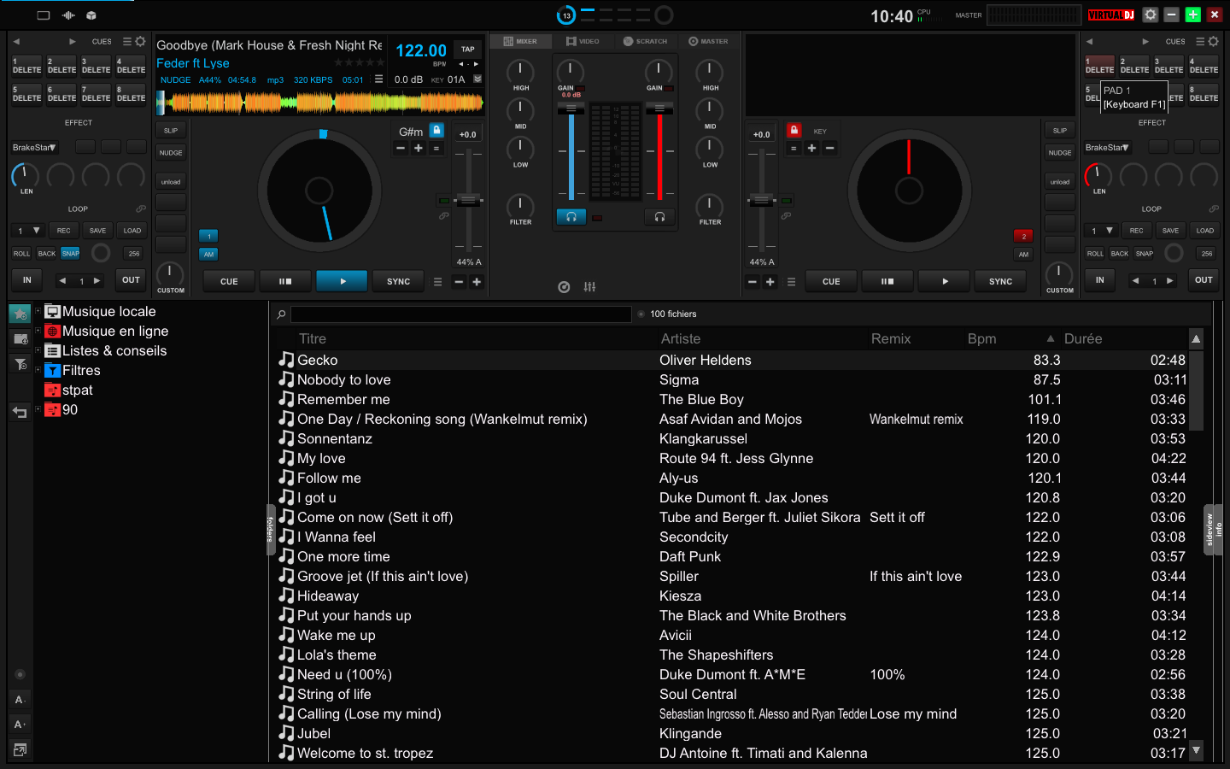The height and width of the screenshot is (769, 1230).
Task: Click the cube icon in top bar
Action: click(91, 15)
